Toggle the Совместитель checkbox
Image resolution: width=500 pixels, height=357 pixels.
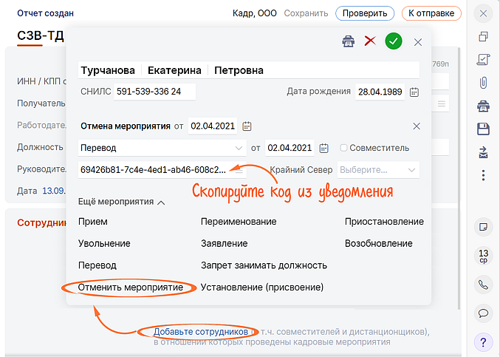(343, 148)
